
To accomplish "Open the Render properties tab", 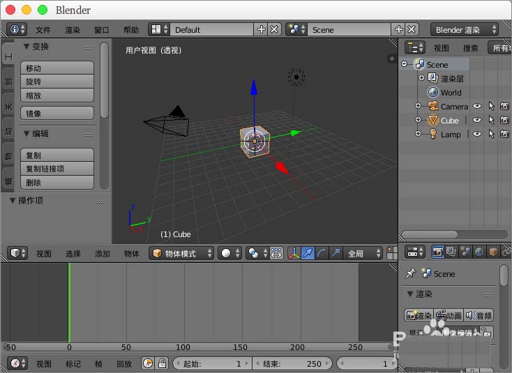I will click(x=437, y=252).
